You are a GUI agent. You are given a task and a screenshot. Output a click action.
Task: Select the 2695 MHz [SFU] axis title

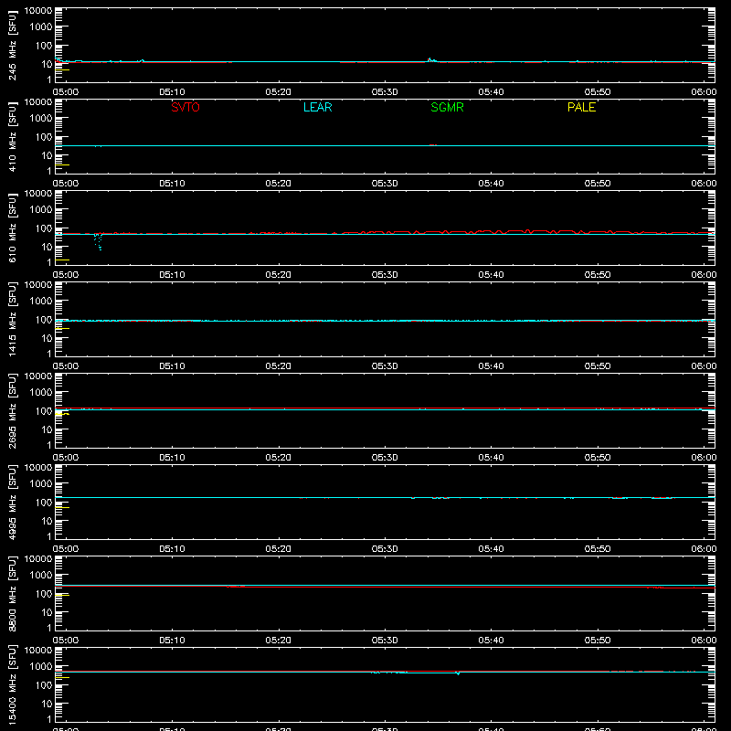(12, 410)
